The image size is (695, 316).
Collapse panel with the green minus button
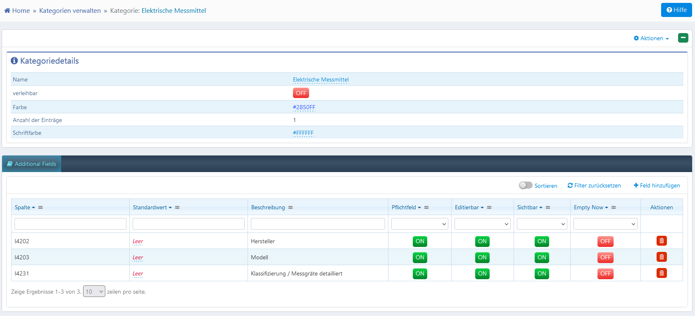click(x=683, y=38)
